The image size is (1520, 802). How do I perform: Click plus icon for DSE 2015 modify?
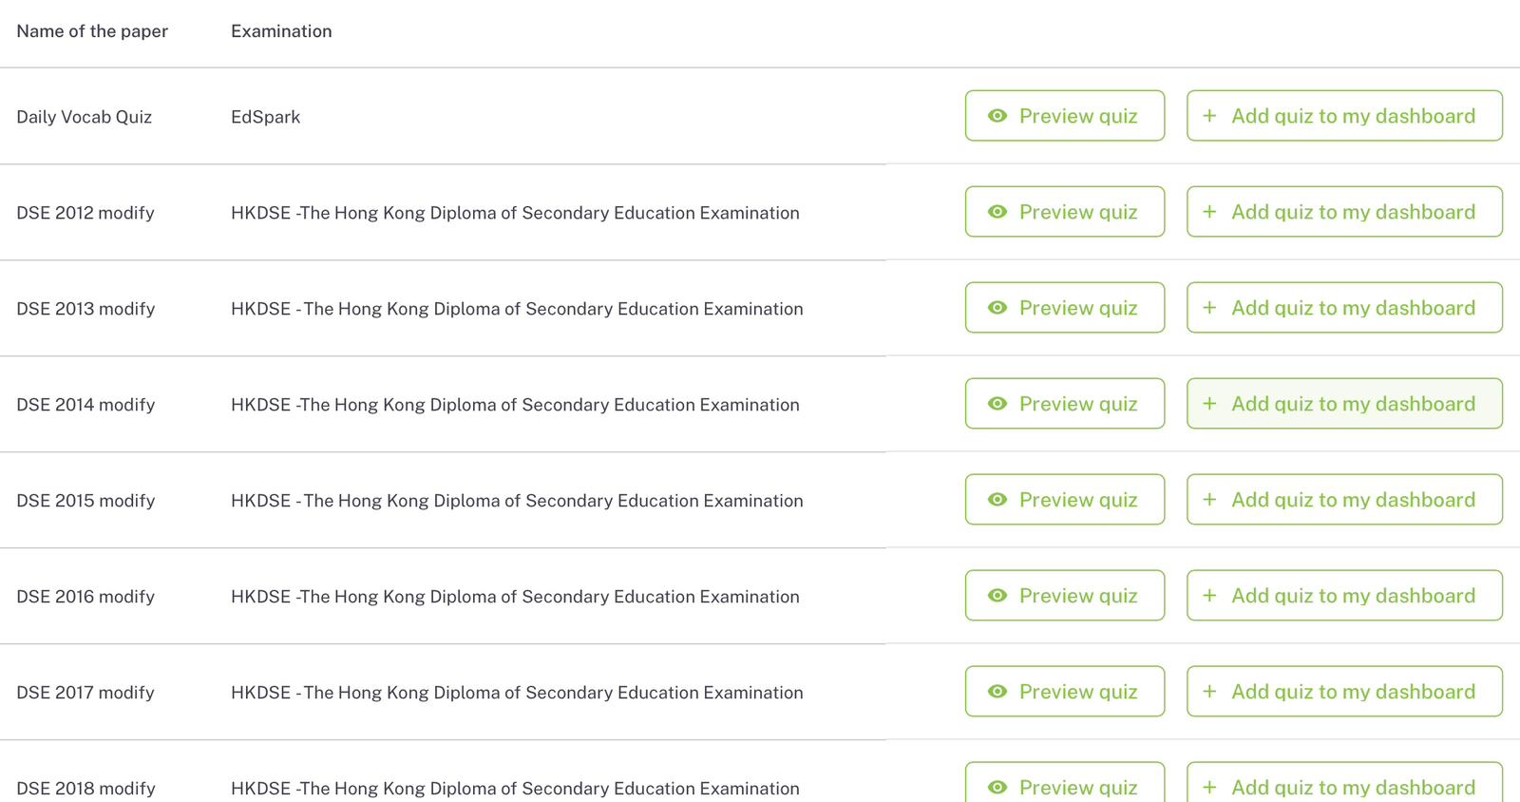[1209, 500]
